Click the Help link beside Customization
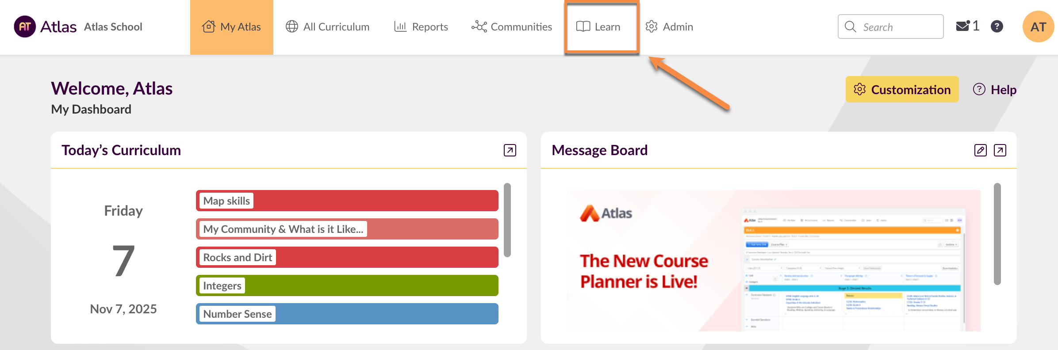Image resolution: width=1058 pixels, height=350 pixels. point(995,90)
